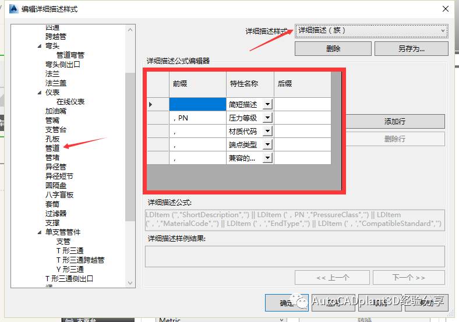The width and height of the screenshot is (459, 322).
Task: Collapse the 仪表 tree node
Action: pos(40,93)
